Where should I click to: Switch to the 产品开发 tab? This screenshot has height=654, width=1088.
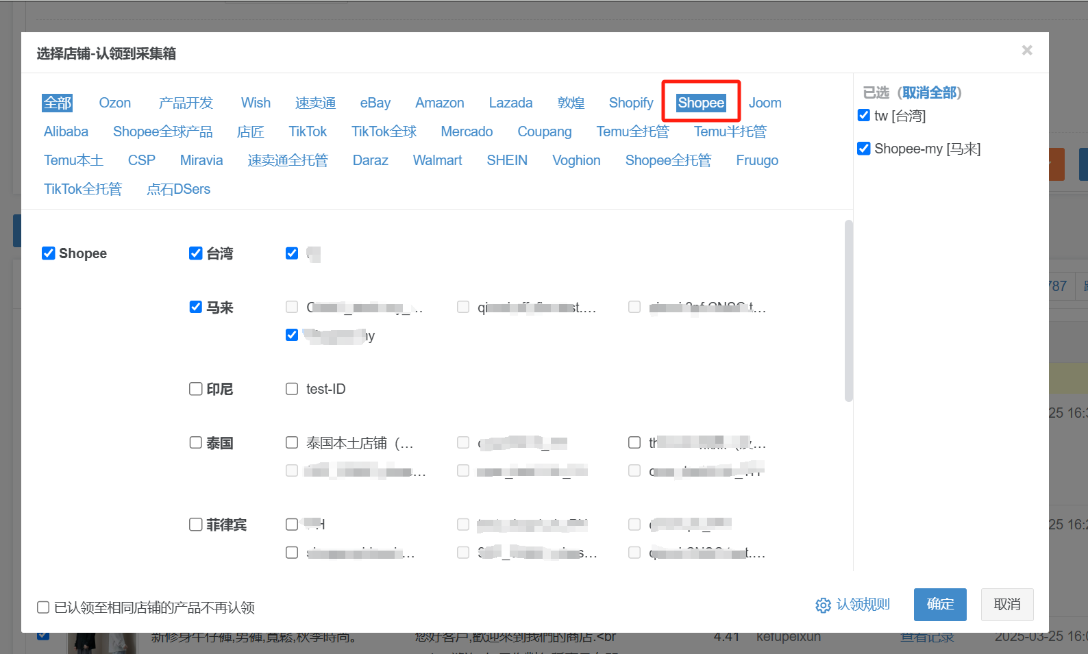coord(186,103)
